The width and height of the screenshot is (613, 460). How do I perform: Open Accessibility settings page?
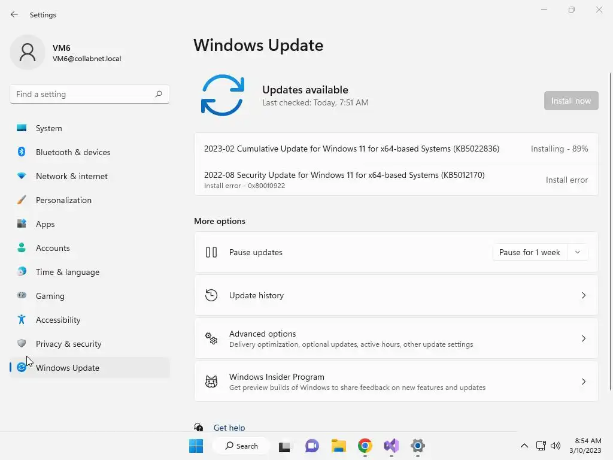(x=90, y=320)
